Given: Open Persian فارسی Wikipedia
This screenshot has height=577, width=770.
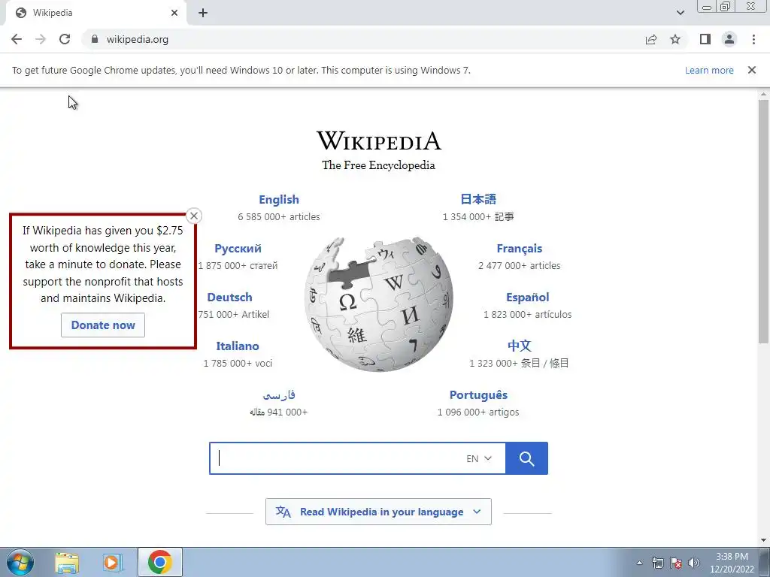Looking at the screenshot, I should point(279,395).
